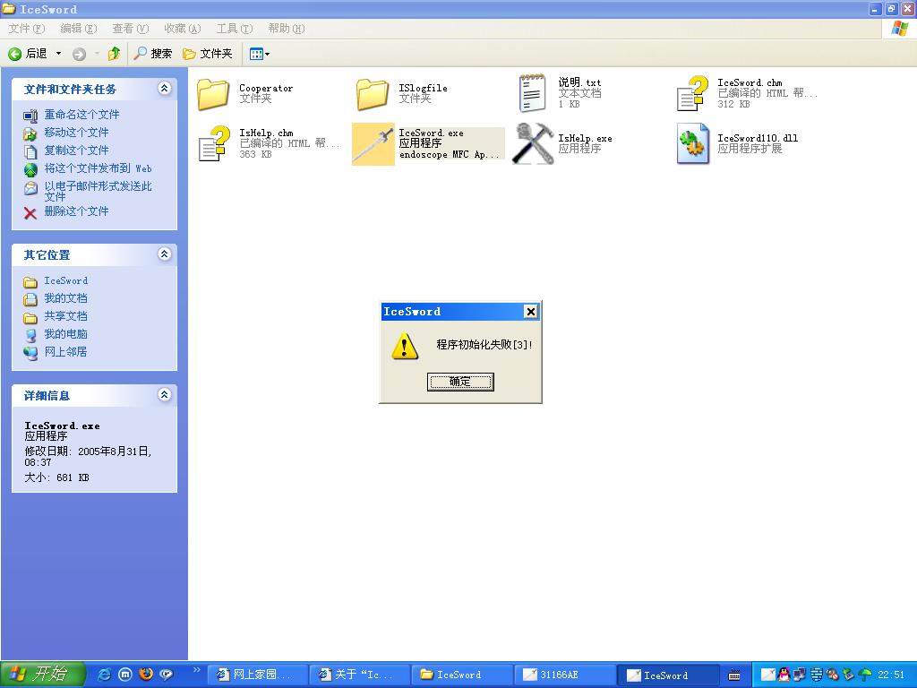This screenshot has width=917, height=688.
Task: Click the Up one level folder icon
Action: 114,54
